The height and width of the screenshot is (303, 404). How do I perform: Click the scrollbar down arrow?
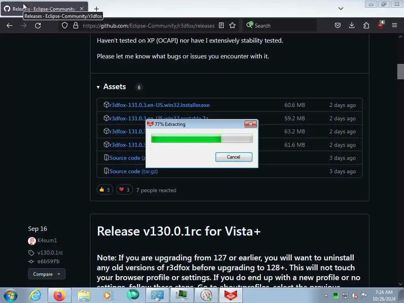tap(400, 284)
